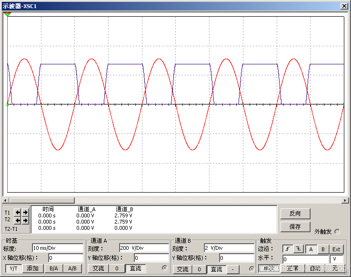Image resolution: width=351 pixels, height=277 pixels.
Task: Click Channel A scale 200 V/Div field
Action: click(144, 248)
